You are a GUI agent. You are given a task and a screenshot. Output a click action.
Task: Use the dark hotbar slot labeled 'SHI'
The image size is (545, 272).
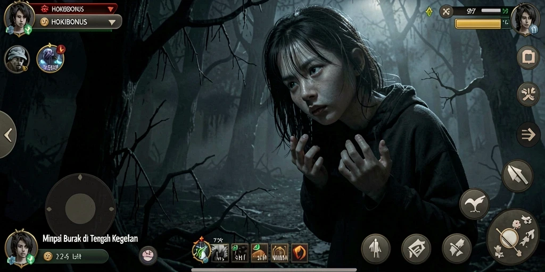click(240, 252)
